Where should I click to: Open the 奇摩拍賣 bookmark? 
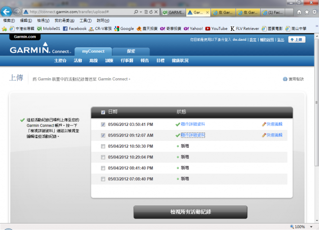[x=170, y=29]
